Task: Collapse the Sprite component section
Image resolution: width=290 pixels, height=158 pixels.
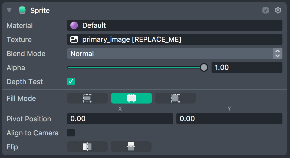Action: pyautogui.click(x=9, y=11)
